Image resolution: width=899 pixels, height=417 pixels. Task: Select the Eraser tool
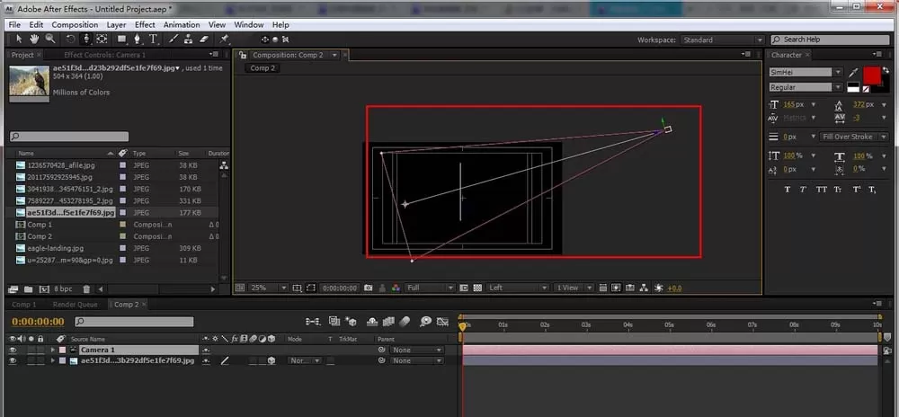tap(205, 39)
